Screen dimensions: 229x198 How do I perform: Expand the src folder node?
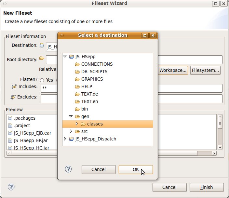coord(71,131)
